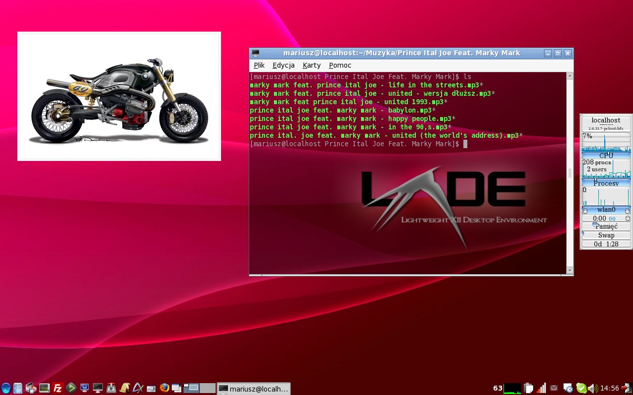Click the green Skype status tray icon

[x=581, y=388]
